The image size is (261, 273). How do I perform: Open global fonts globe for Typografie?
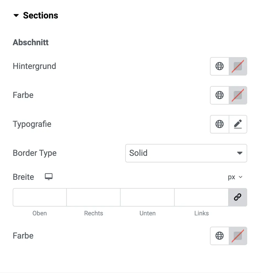tap(220, 124)
